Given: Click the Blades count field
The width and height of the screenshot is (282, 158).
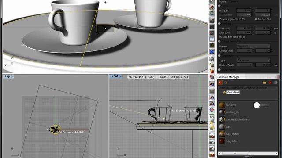Looking at the screenshot, I should tap(244, 65).
